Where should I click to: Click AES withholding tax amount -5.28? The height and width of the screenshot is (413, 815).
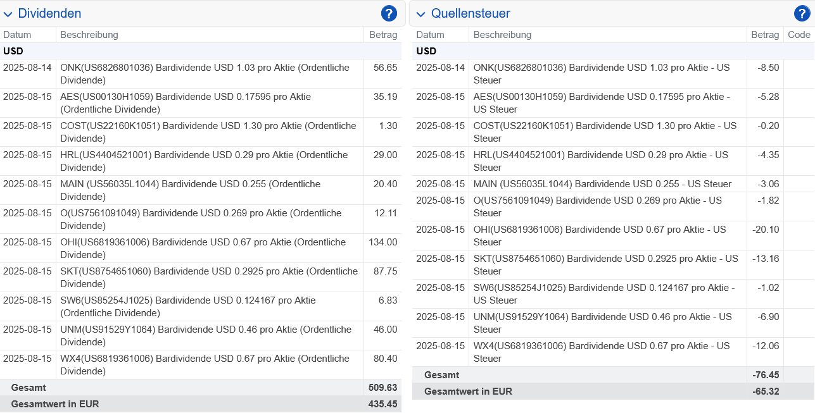click(768, 97)
